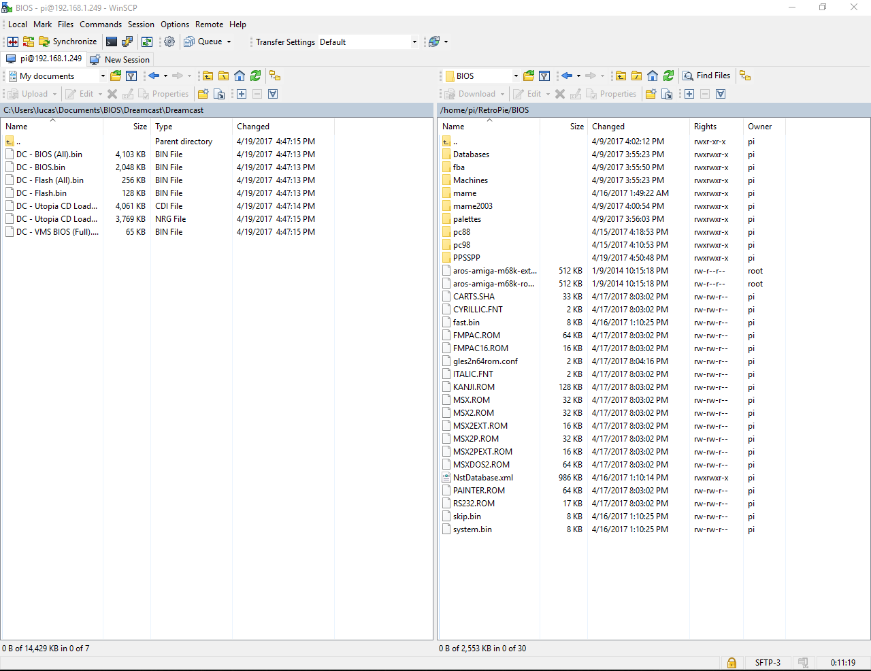Viewport: 871px width, 671px height.
Task: Toggle local directory tree icon
Action: coord(275,76)
